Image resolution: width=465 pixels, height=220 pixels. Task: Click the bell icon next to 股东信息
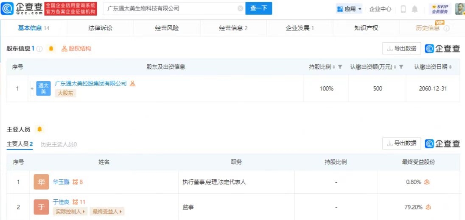[x=51, y=49]
